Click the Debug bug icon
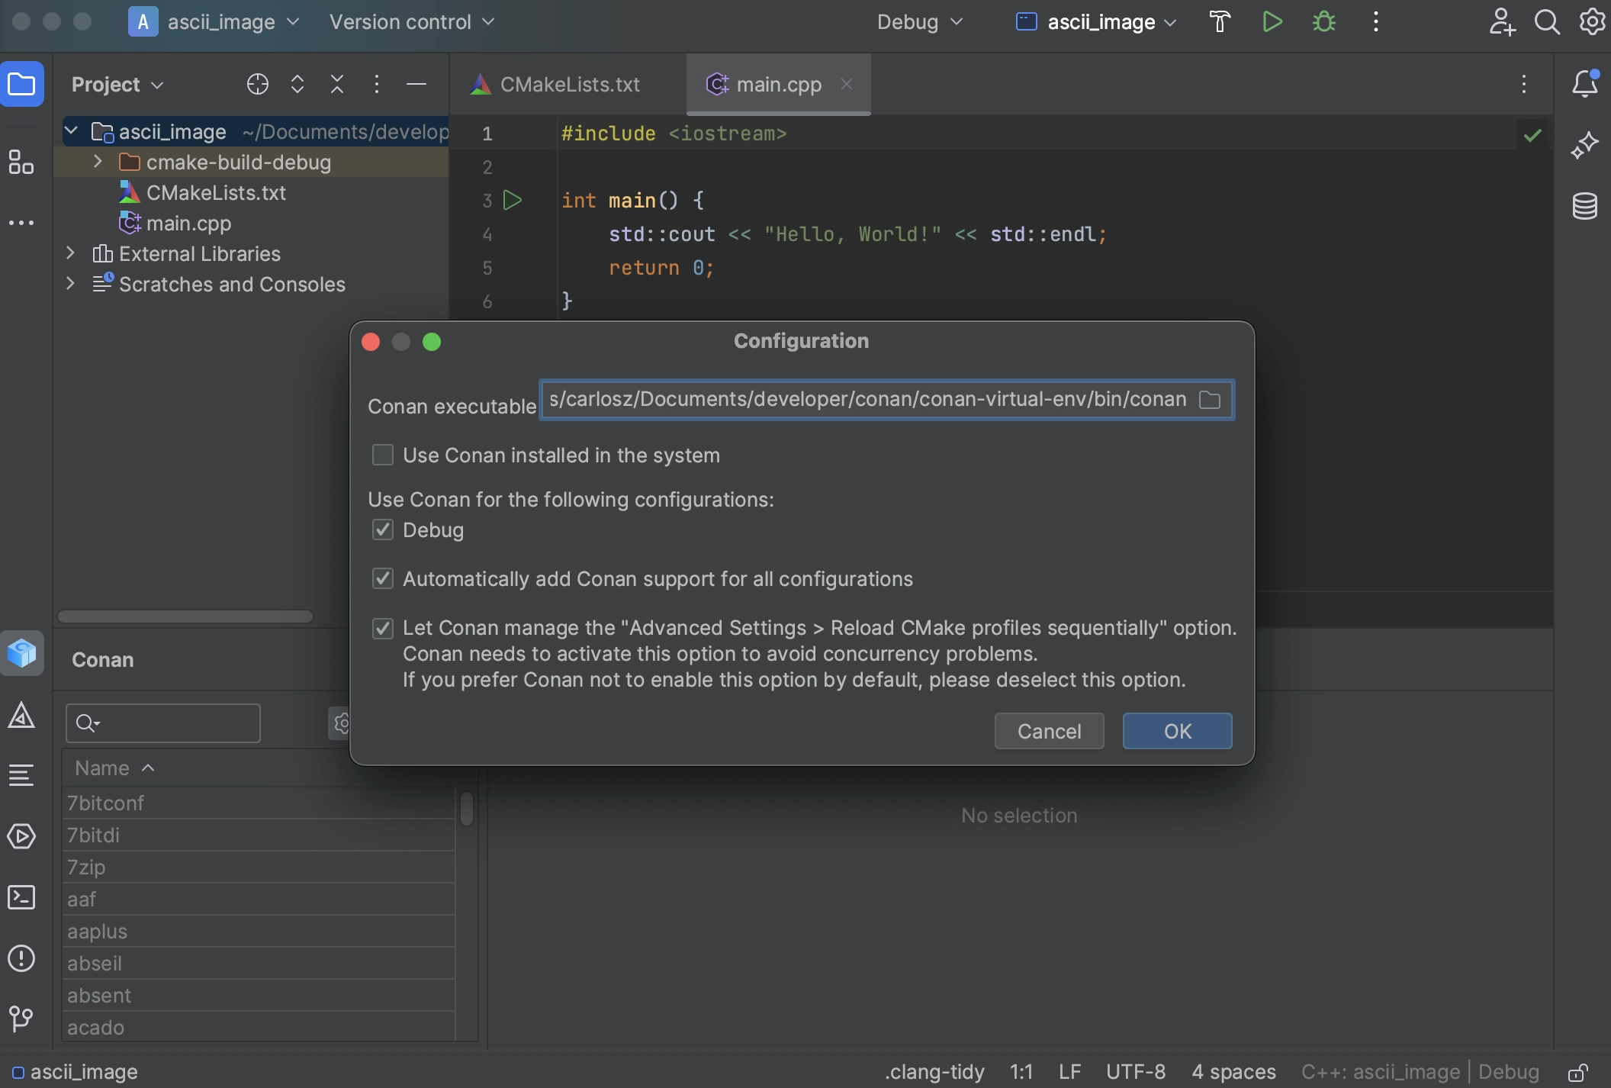The image size is (1611, 1088). [1324, 22]
